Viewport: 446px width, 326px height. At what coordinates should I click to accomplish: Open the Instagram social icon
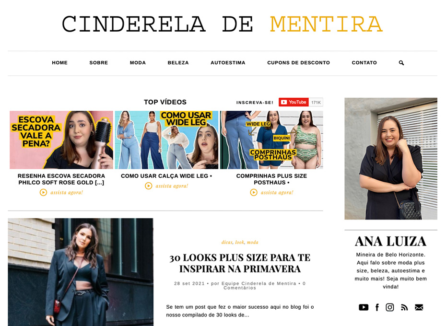tap(390, 307)
